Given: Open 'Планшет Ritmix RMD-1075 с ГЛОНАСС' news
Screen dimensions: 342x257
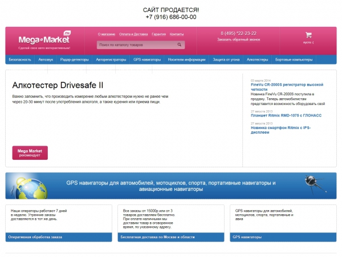Looking at the screenshot, I should pos(286,115).
